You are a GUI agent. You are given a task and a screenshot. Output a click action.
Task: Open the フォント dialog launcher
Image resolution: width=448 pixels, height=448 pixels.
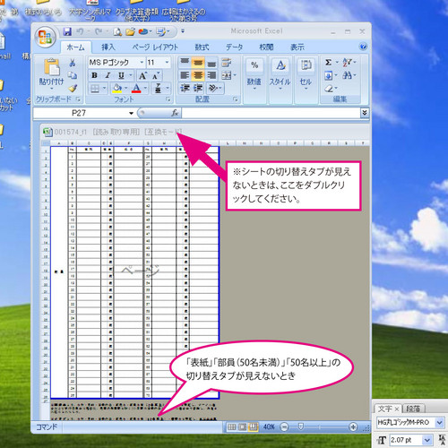coord(168,99)
